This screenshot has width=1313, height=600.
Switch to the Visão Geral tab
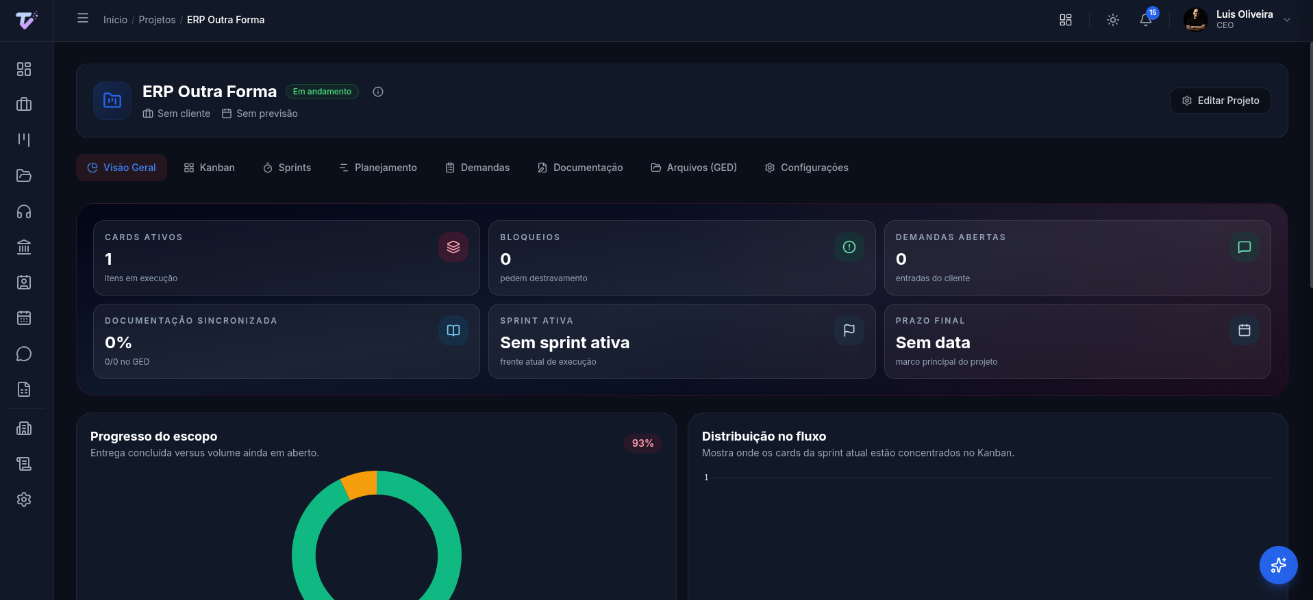pos(122,168)
